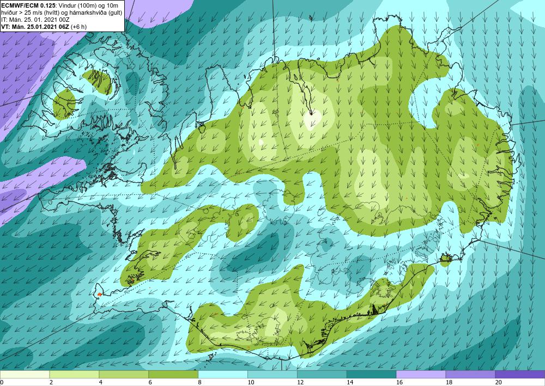545x386 pixels.
Task: Click the legend scale label '12'
Action: [x=300, y=383]
